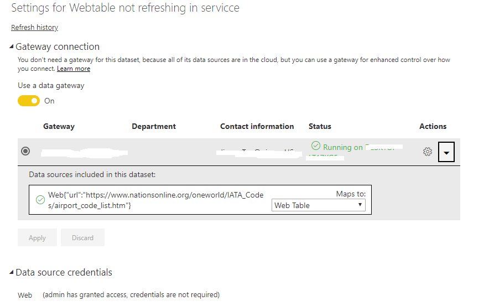
Task: Click the Discard button
Action: coord(82,238)
